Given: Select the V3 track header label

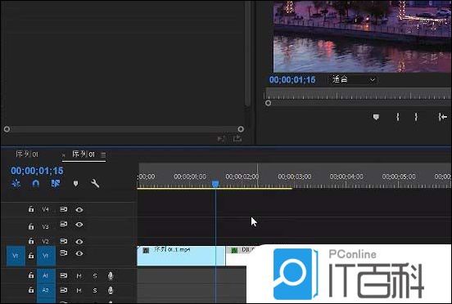Looking at the screenshot, I should click(x=46, y=226).
